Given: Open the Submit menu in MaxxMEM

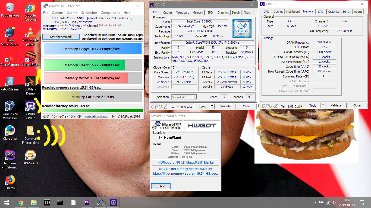Looking at the screenshot, I should click(x=72, y=13).
